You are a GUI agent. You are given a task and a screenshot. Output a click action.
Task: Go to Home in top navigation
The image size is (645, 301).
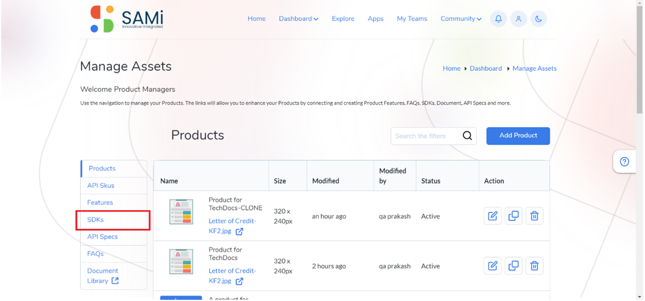pyautogui.click(x=256, y=19)
